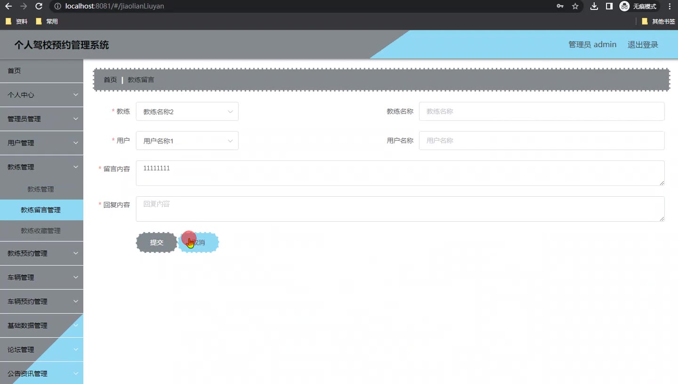Open the 资料 bookmark folder

pos(16,22)
